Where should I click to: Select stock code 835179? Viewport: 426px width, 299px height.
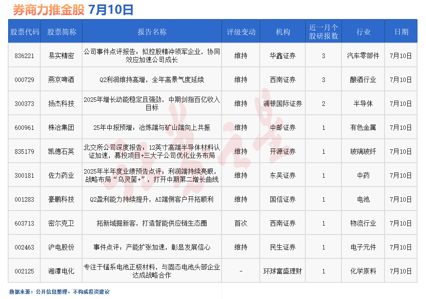point(24,152)
